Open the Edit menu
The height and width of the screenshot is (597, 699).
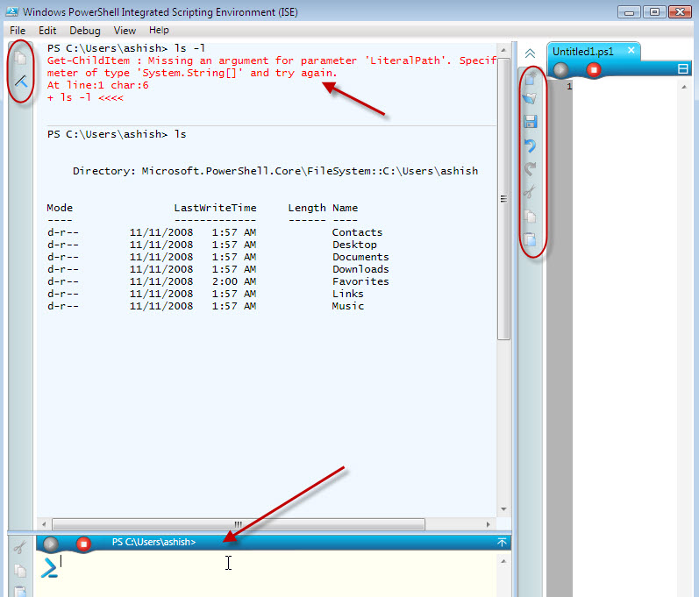(x=47, y=31)
